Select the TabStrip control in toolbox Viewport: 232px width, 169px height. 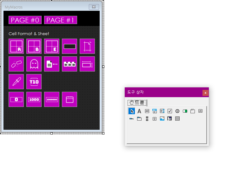coord(132,119)
